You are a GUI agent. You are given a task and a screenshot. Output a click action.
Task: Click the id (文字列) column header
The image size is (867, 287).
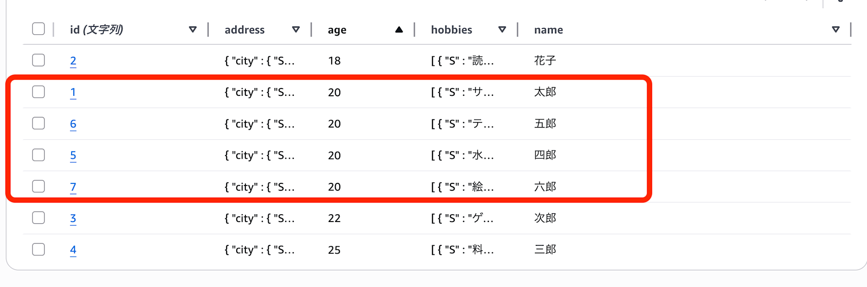point(96,30)
